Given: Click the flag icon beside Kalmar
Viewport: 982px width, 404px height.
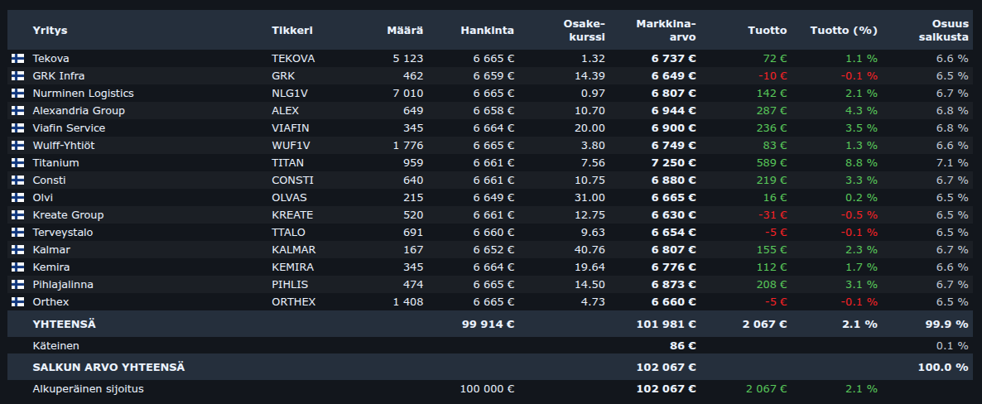Looking at the screenshot, I should coord(17,250).
